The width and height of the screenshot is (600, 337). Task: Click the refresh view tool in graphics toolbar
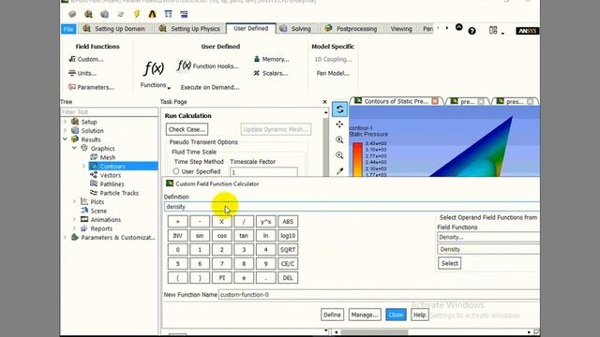(339, 110)
